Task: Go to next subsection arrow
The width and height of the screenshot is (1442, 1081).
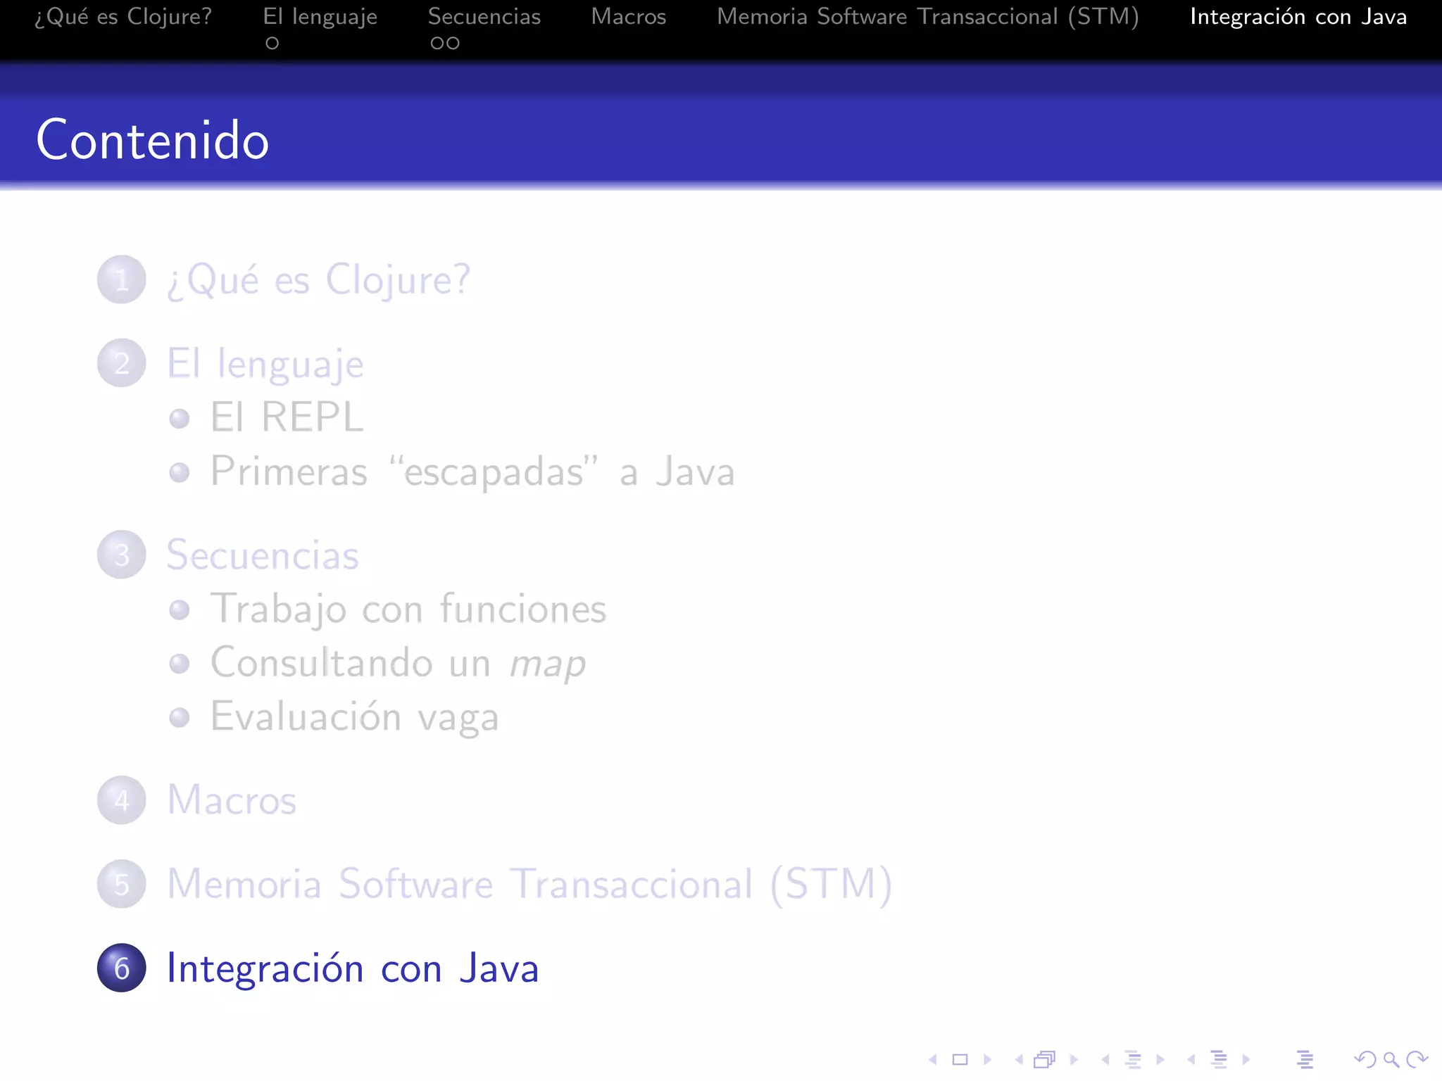Action: coord(1160,1059)
